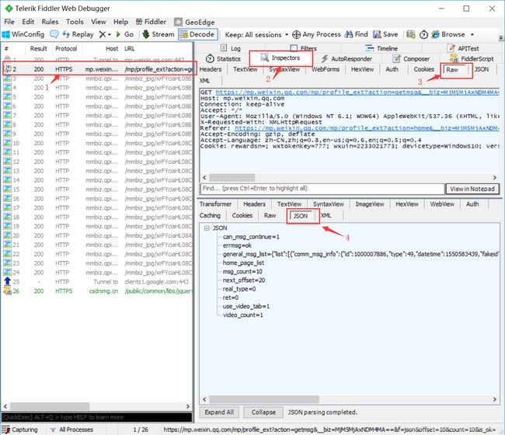This screenshot has height=435, width=505.
Task: Select the request Cookies tab
Action: [424, 69]
